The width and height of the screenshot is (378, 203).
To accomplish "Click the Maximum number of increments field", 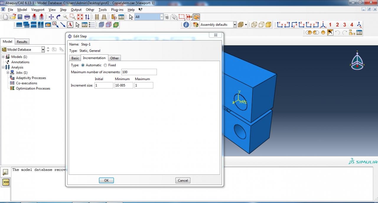I will click(139, 72).
